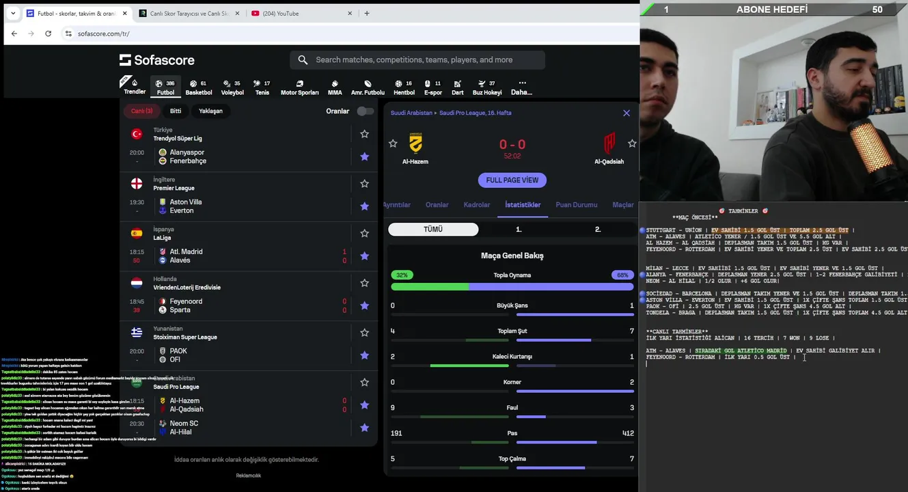The width and height of the screenshot is (908, 492).
Task: Reload the page in the browser
Action: coord(48,33)
